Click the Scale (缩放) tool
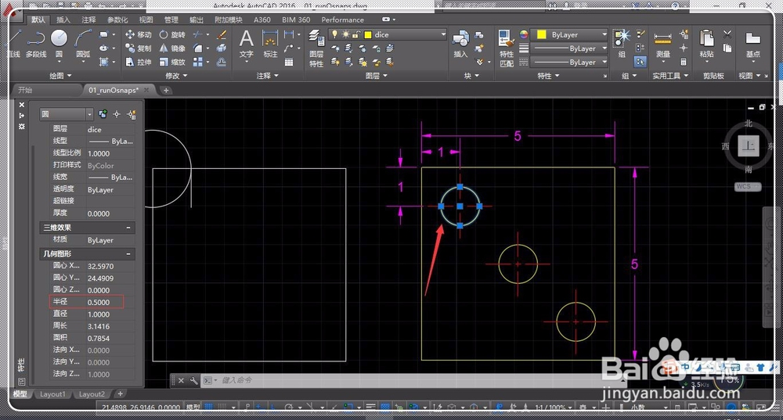 click(x=172, y=62)
